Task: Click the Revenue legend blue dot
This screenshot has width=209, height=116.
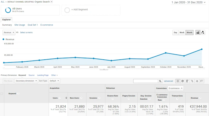Action: pos(3,39)
